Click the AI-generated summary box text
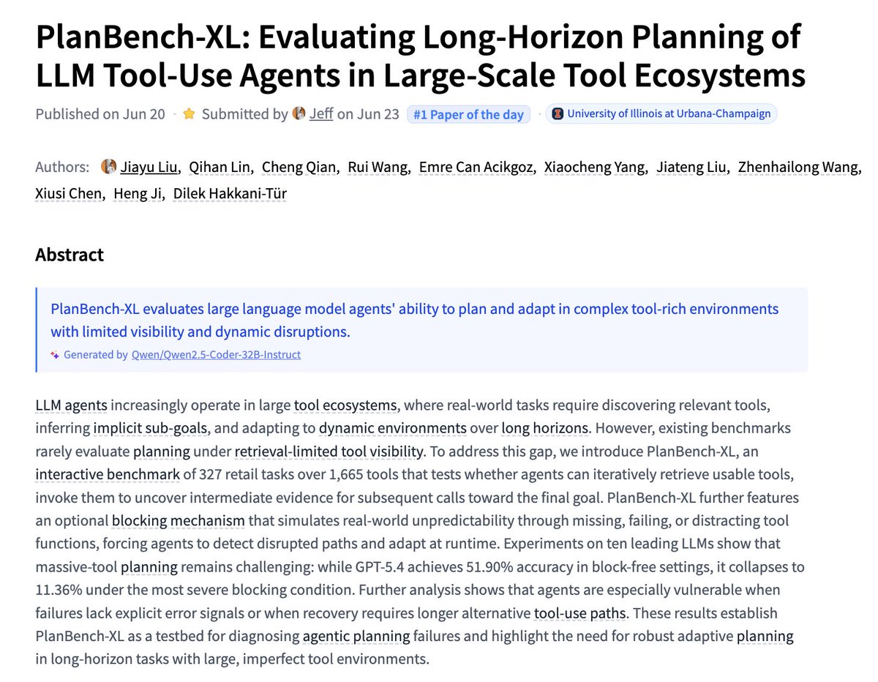This screenshot has width=878, height=682. coord(415,320)
